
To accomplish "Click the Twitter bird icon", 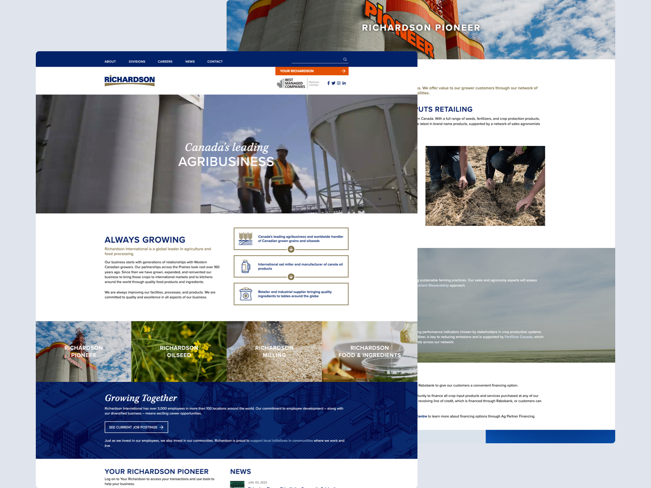I will coord(333,83).
